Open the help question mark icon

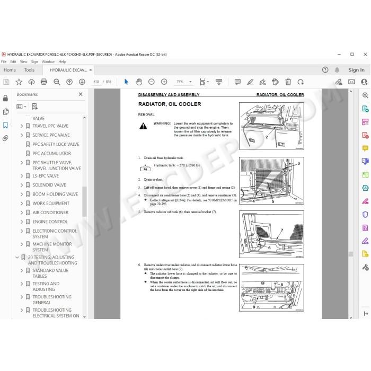pos(325,70)
